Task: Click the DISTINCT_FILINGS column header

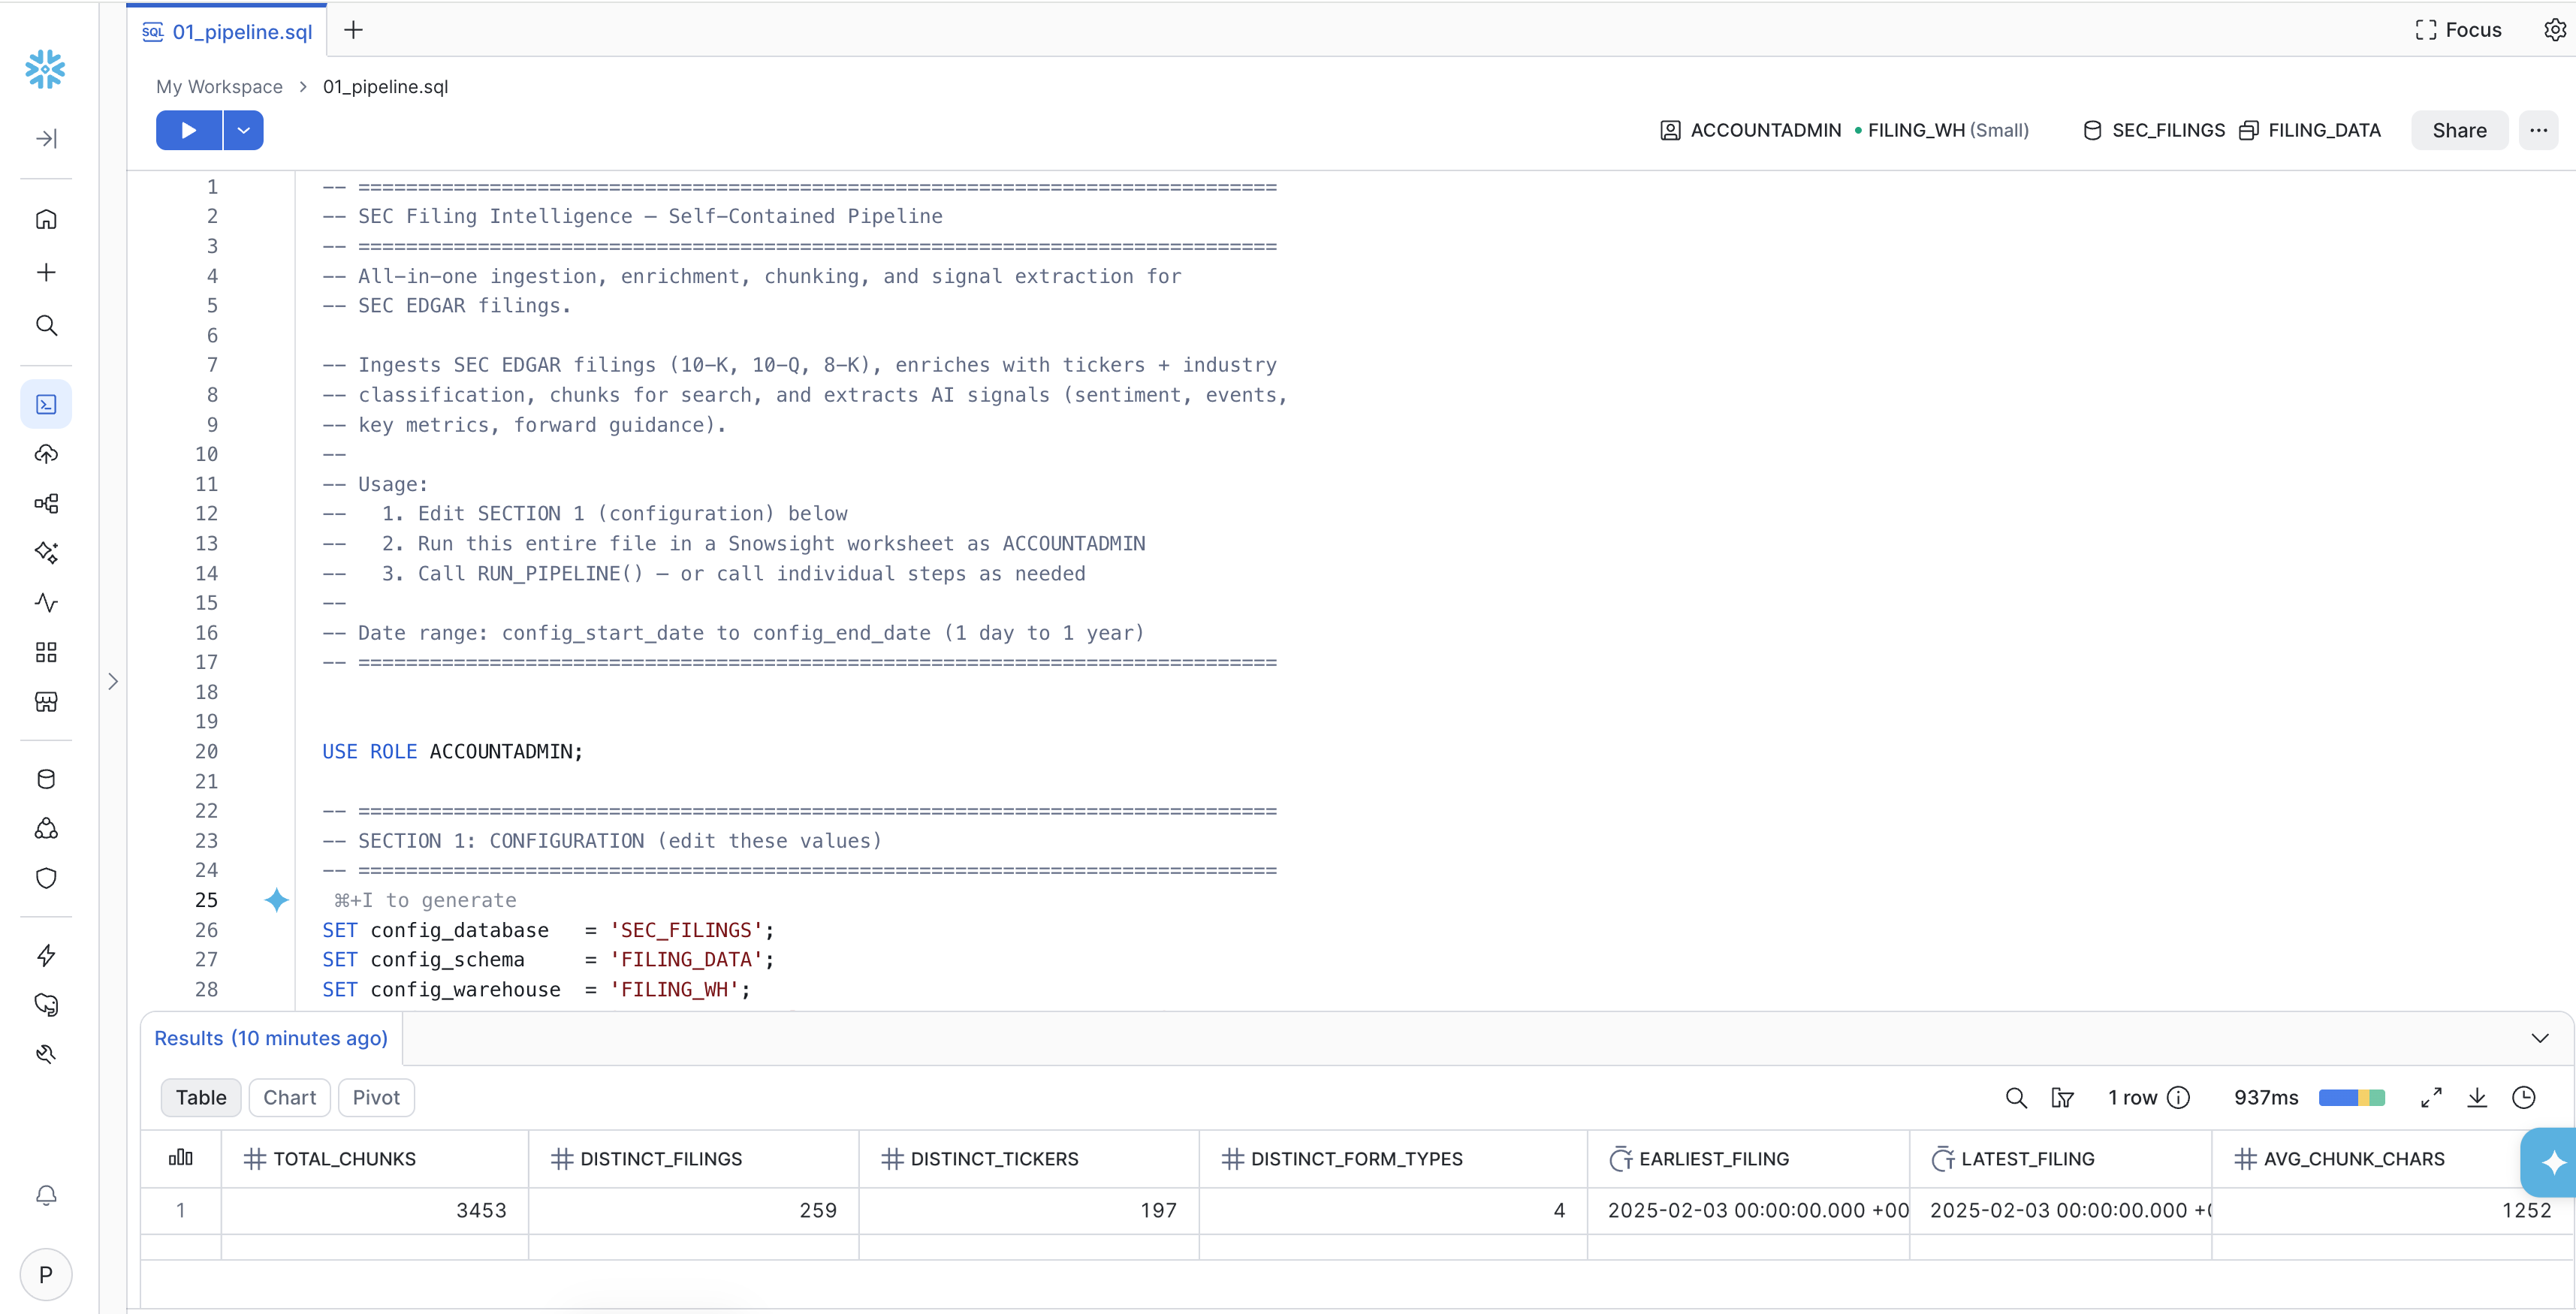Action: (693, 1158)
